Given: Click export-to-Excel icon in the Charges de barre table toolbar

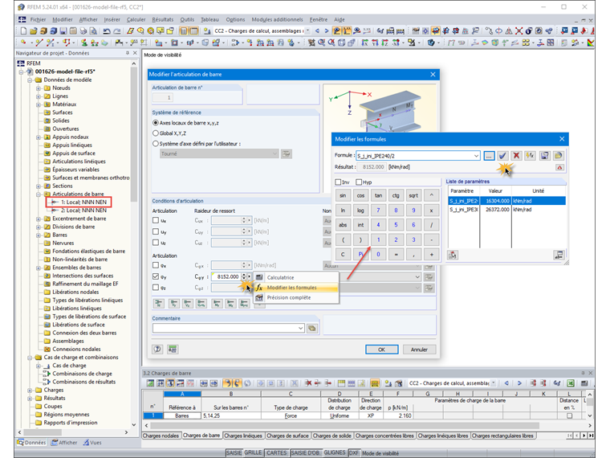Looking at the screenshot, I should (571, 383).
